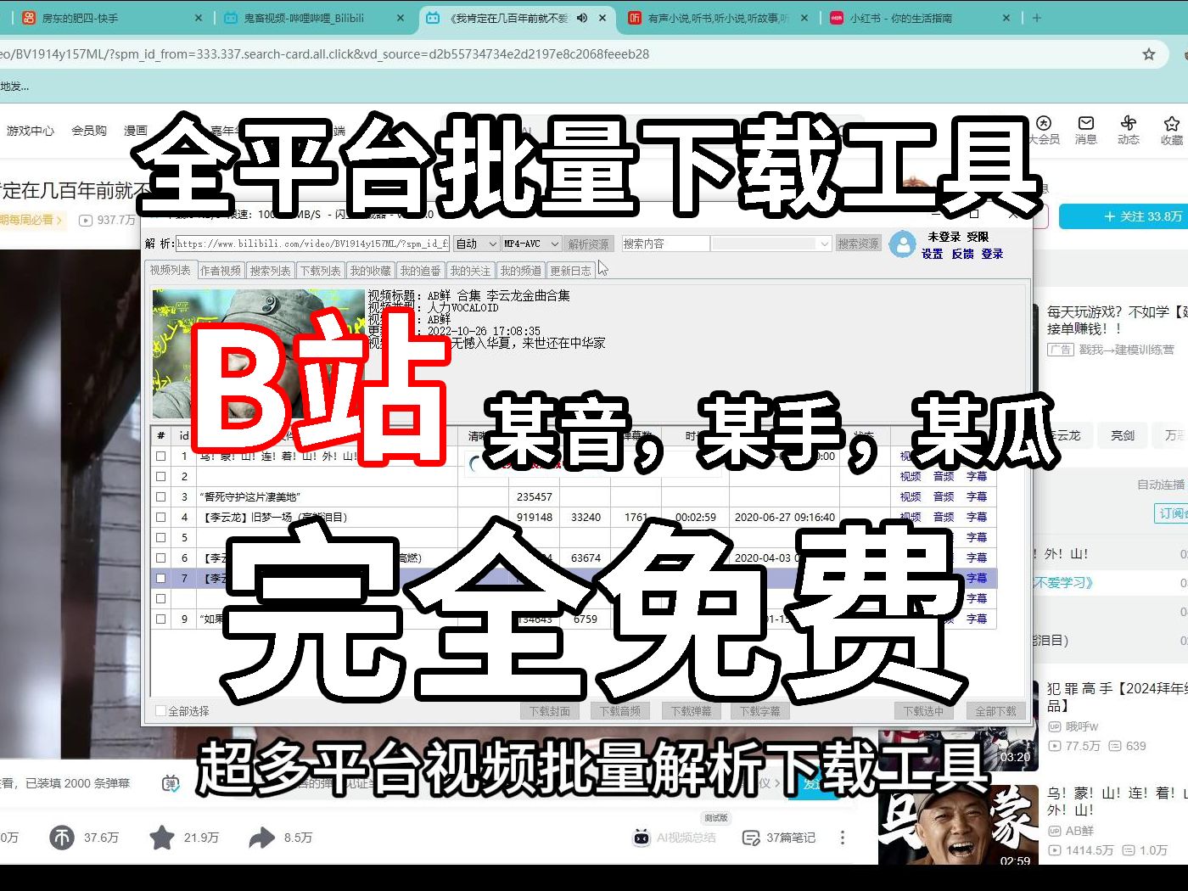Tick the checkbox for row 6

coord(160,558)
